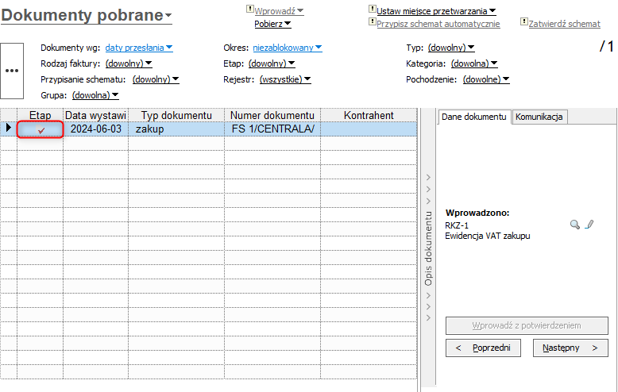Sort by Typ dokumentu column header
618x392 pixels.
(x=176, y=115)
